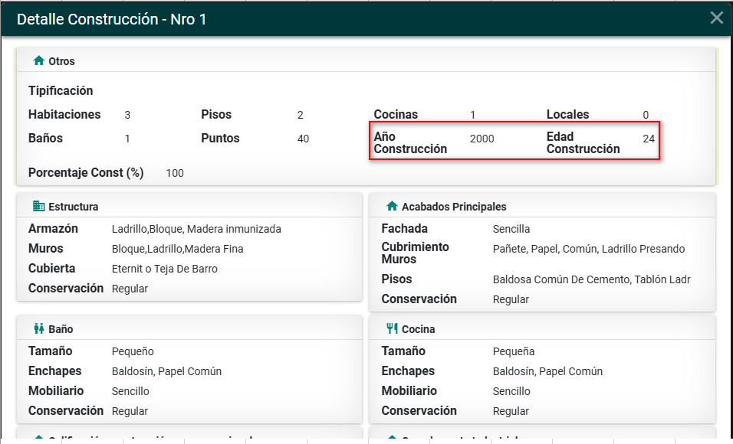Click the restroom icon beside Baño

point(39,328)
